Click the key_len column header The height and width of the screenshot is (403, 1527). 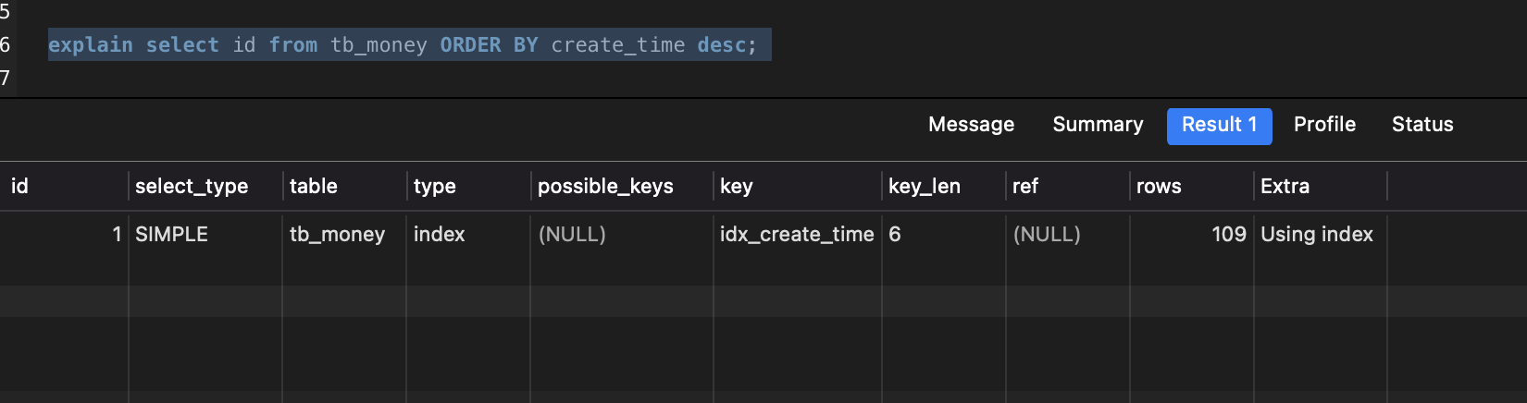924,187
